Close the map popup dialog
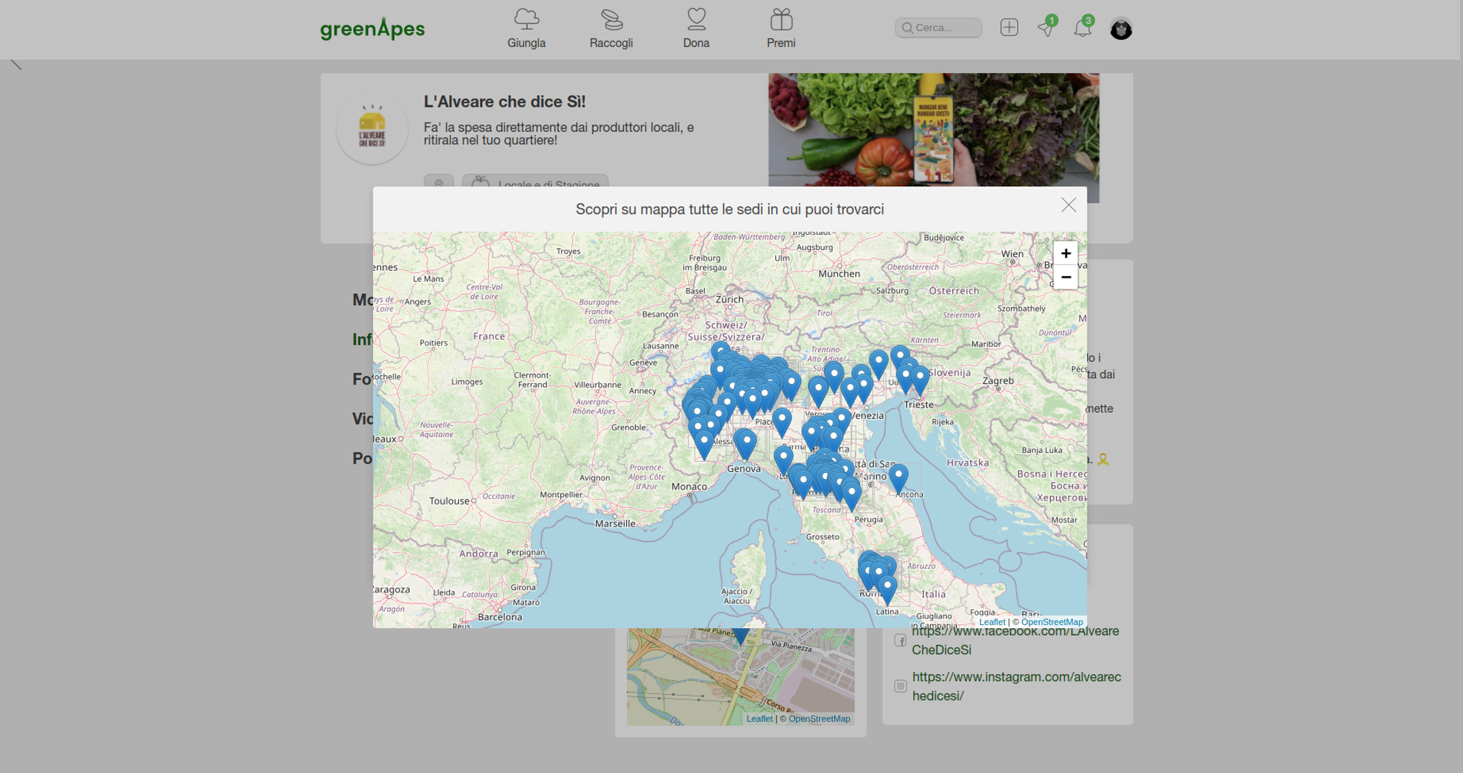Viewport: 1463px width, 773px height. click(1068, 205)
